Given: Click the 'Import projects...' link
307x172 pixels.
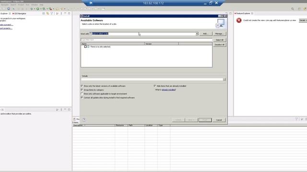Looking at the screenshot, I should pyautogui.click(x=6, y=28).
